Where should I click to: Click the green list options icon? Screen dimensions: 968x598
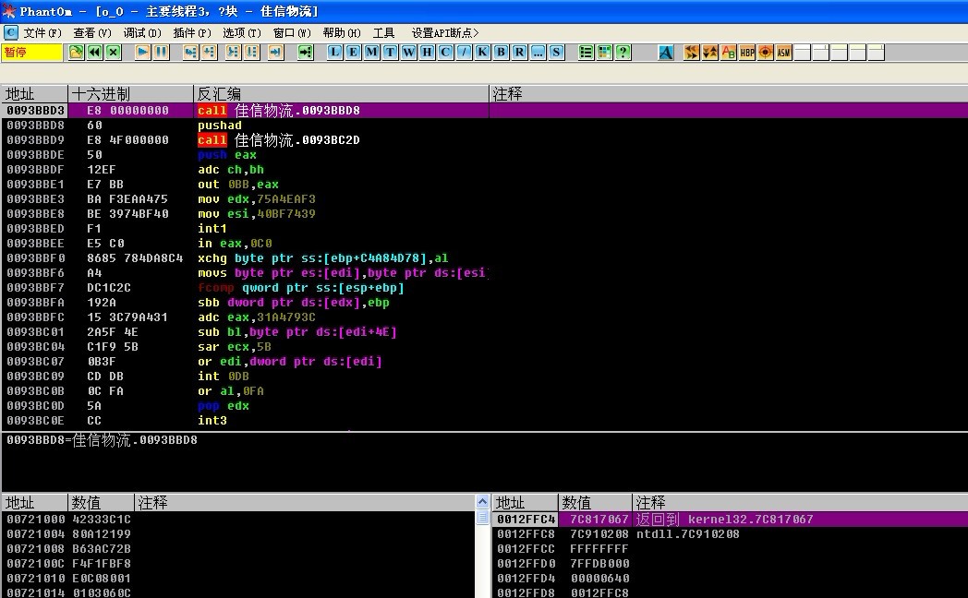point(586,53)
